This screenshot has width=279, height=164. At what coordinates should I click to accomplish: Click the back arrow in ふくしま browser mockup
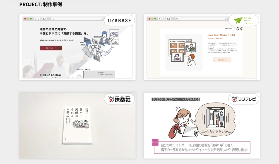click(x=159, y=19)
